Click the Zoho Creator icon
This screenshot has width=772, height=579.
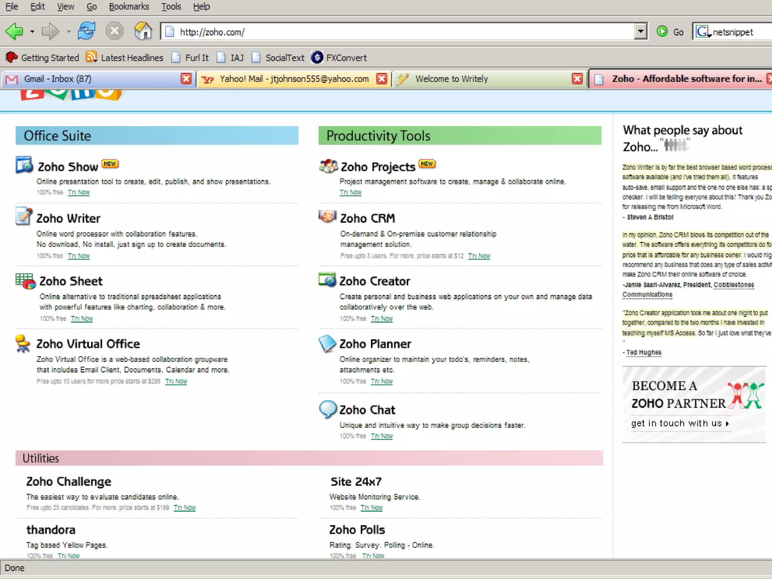point(327,280)
